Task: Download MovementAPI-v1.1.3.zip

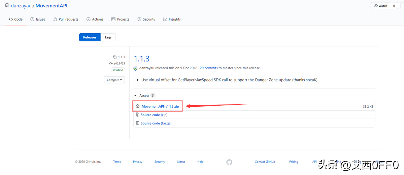Action: click(160, 106)
